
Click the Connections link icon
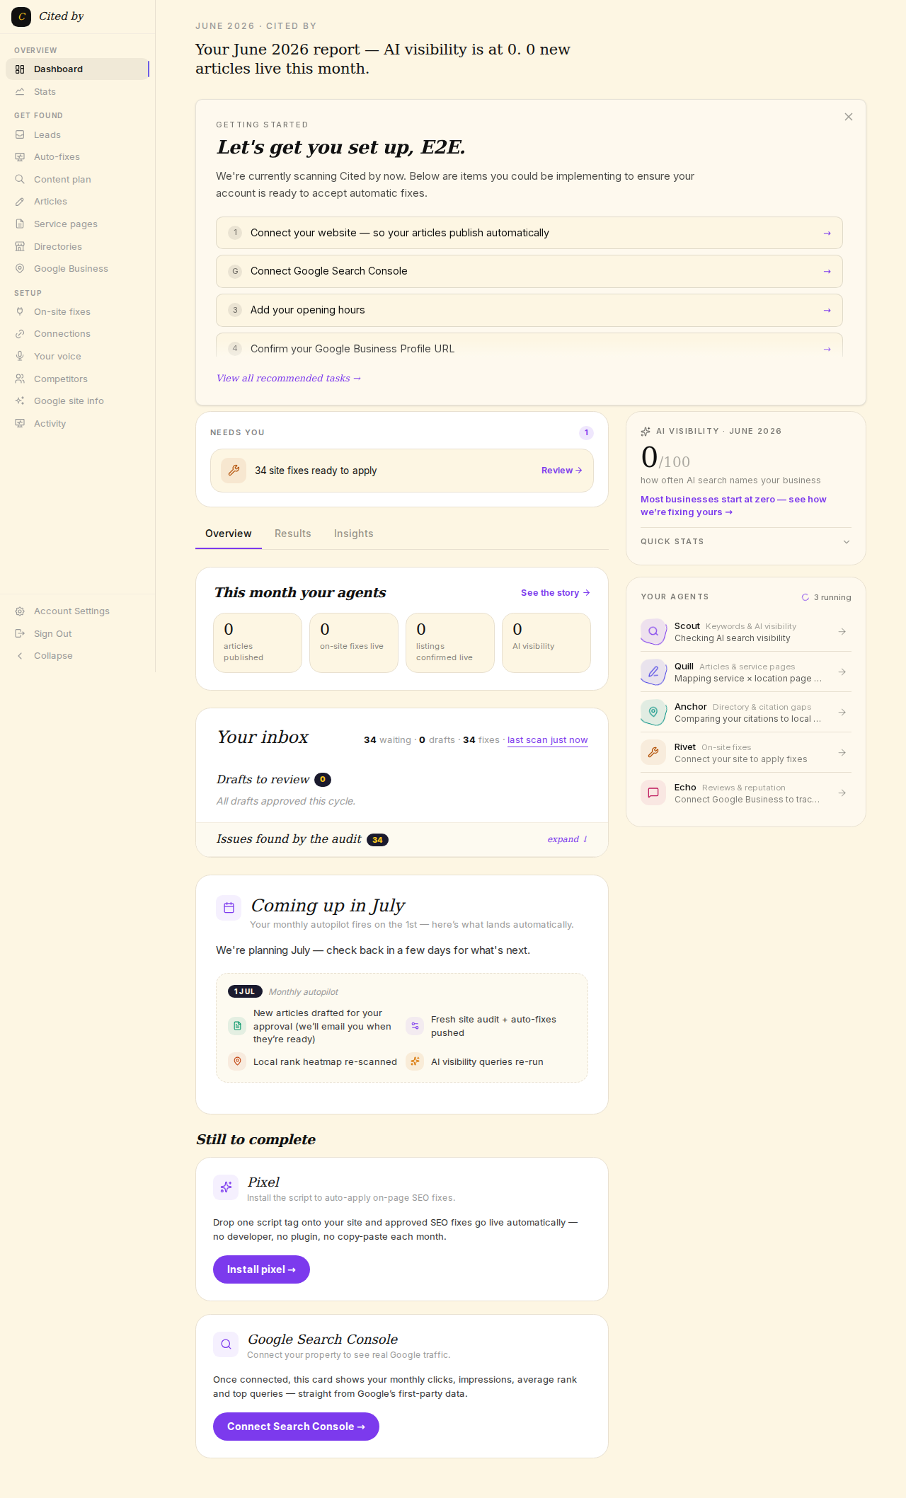pyautogui.click(x=20, y=334)
